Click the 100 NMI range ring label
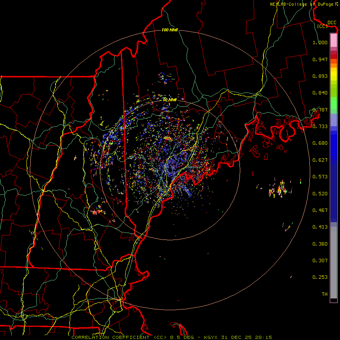 (x=170, y=30)
